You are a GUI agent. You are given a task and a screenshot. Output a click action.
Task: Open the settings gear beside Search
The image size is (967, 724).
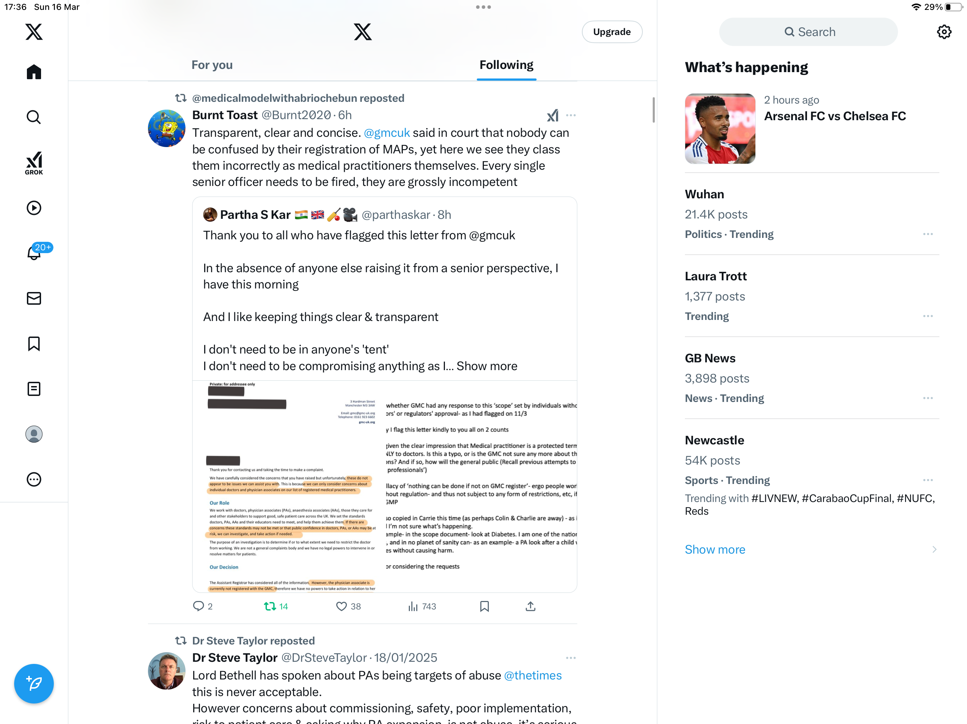pos(944,32)
